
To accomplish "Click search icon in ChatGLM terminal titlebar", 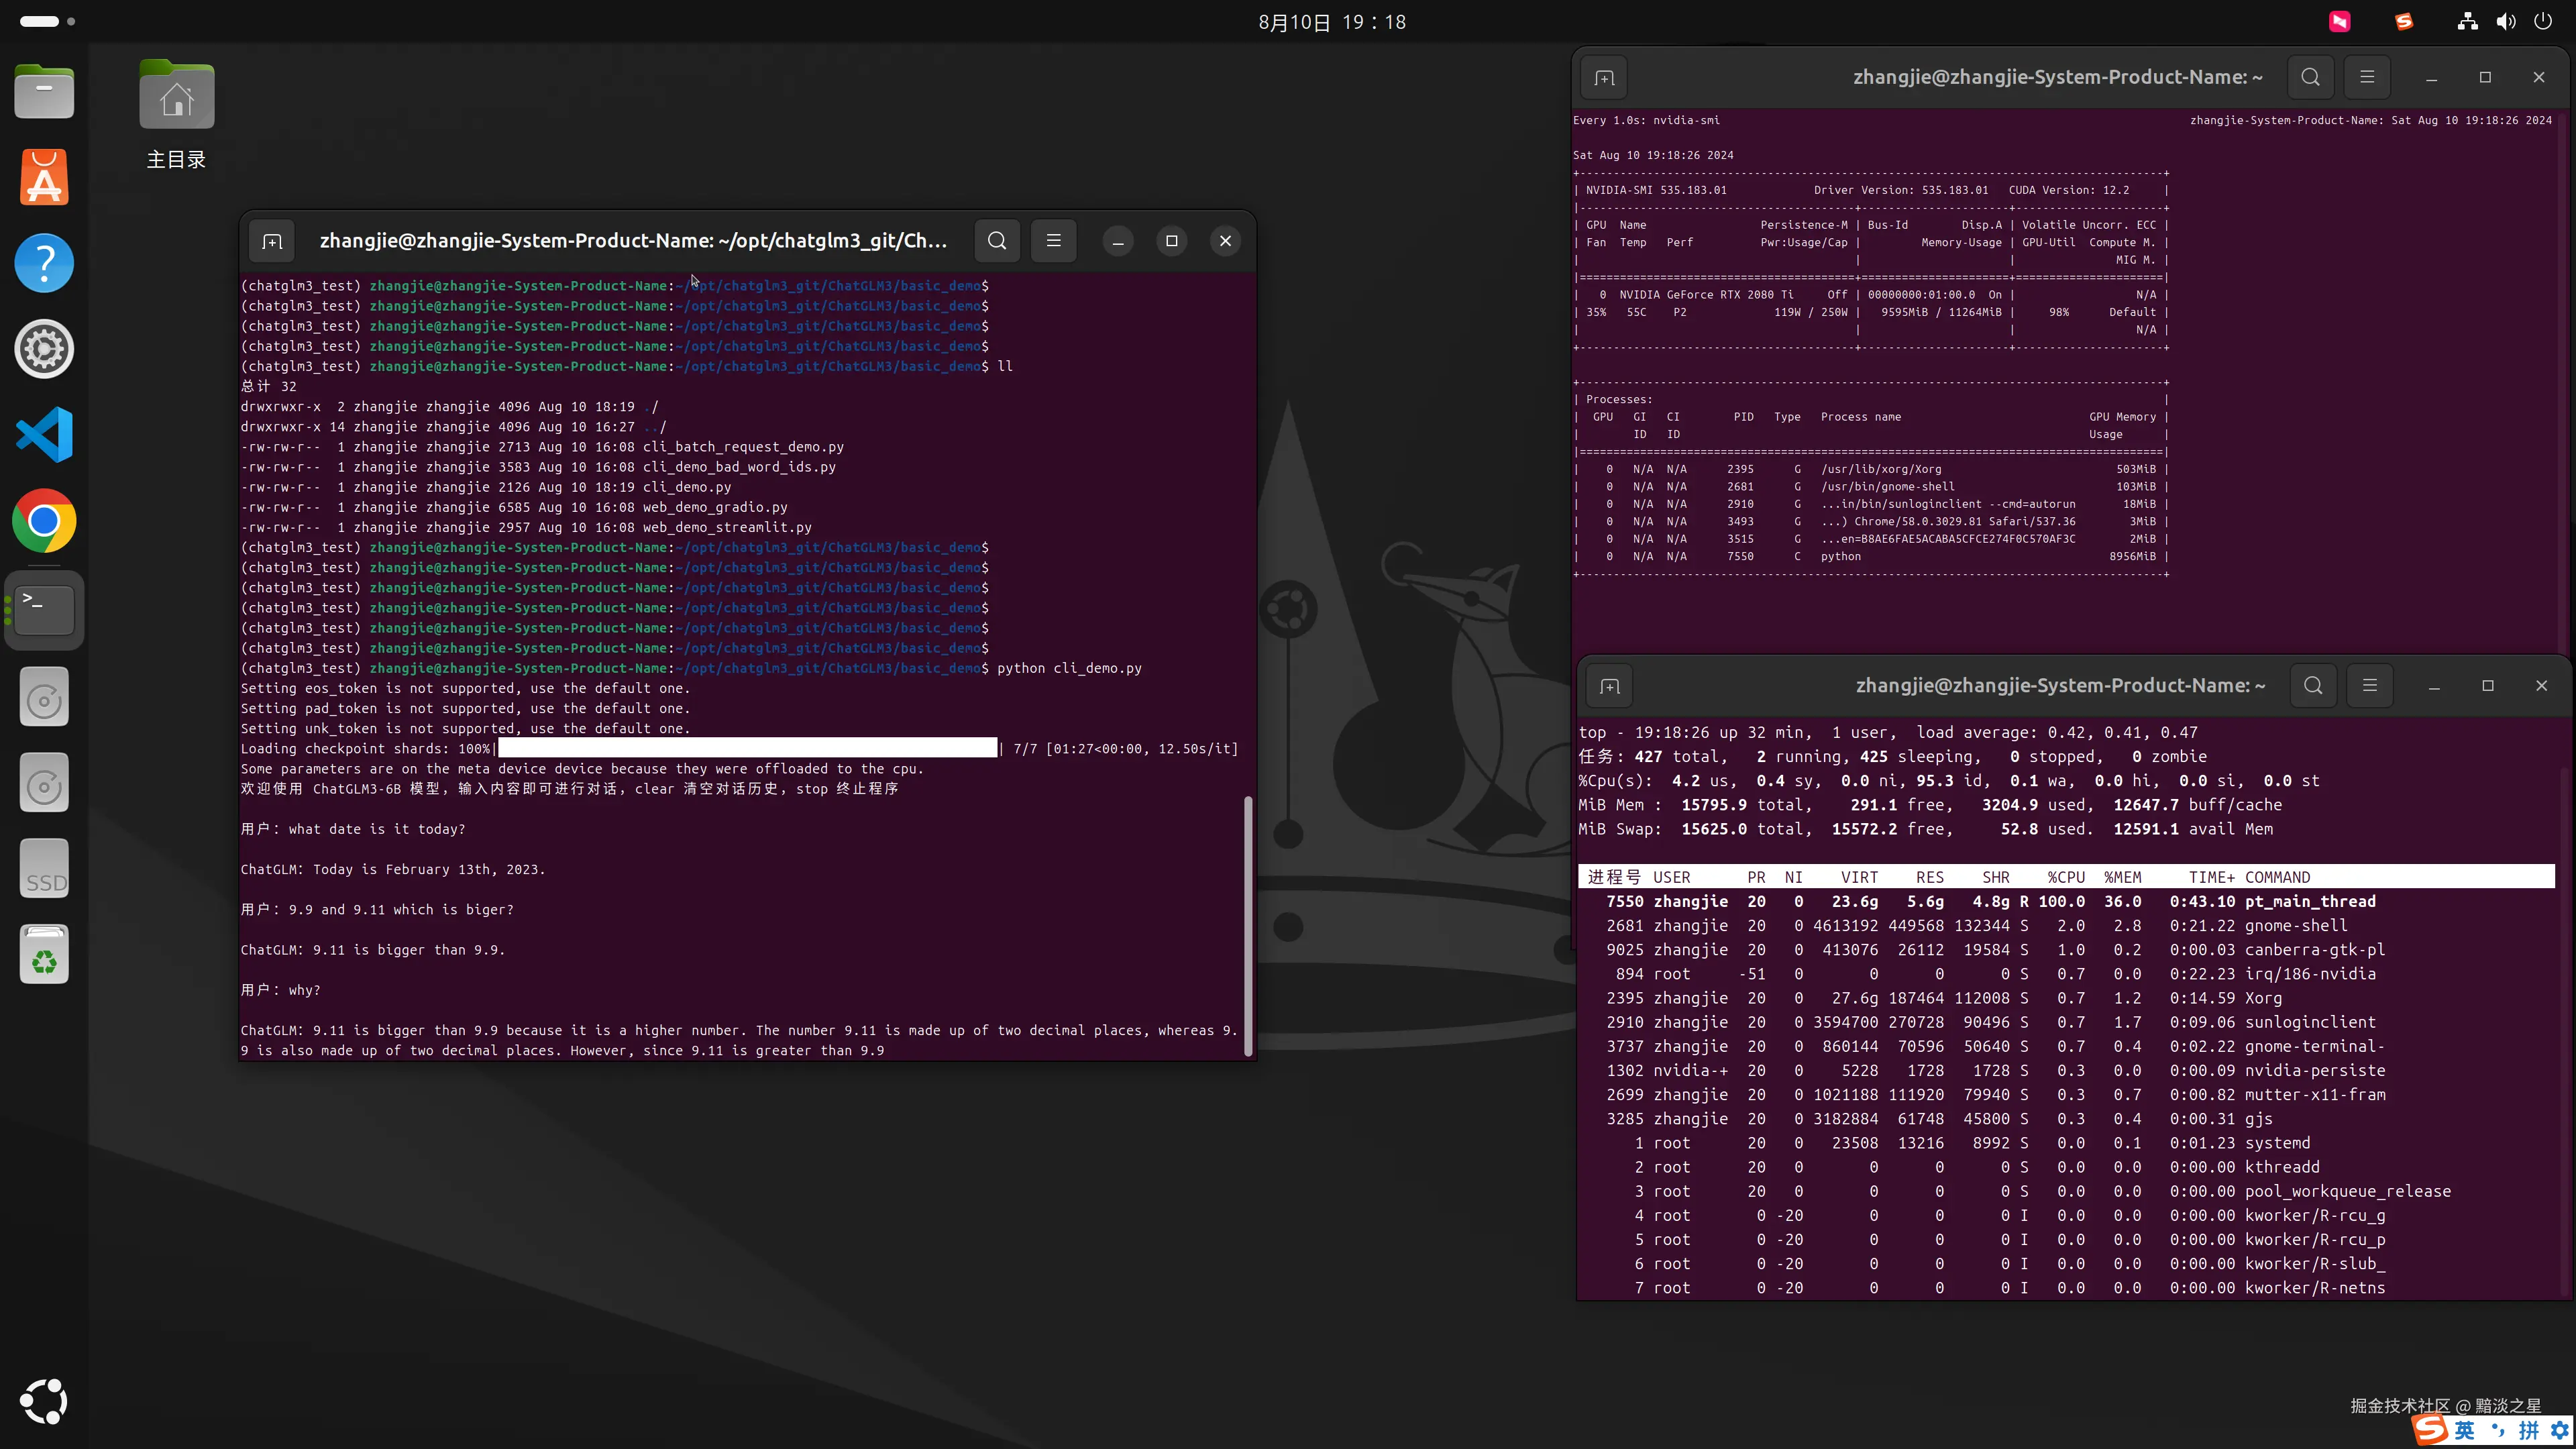I will click(x=997, y=241).
